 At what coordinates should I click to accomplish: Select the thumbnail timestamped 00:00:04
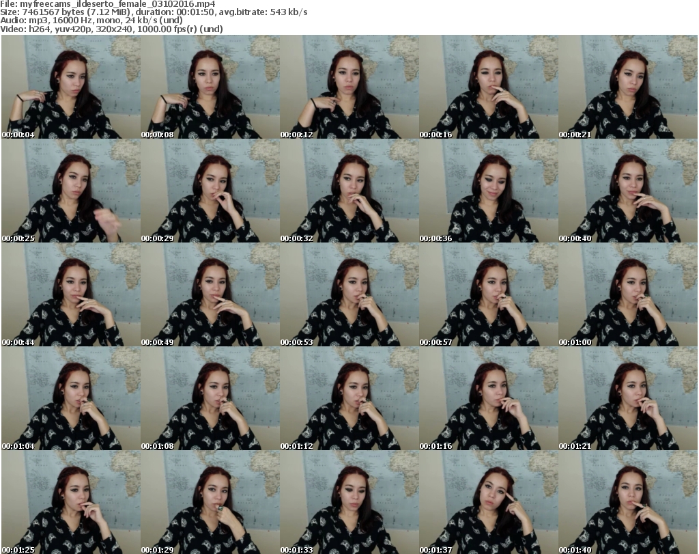[71, 87]
